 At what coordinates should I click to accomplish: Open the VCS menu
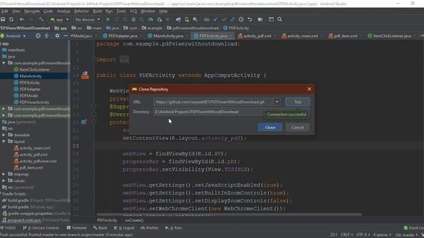[133, 11]
